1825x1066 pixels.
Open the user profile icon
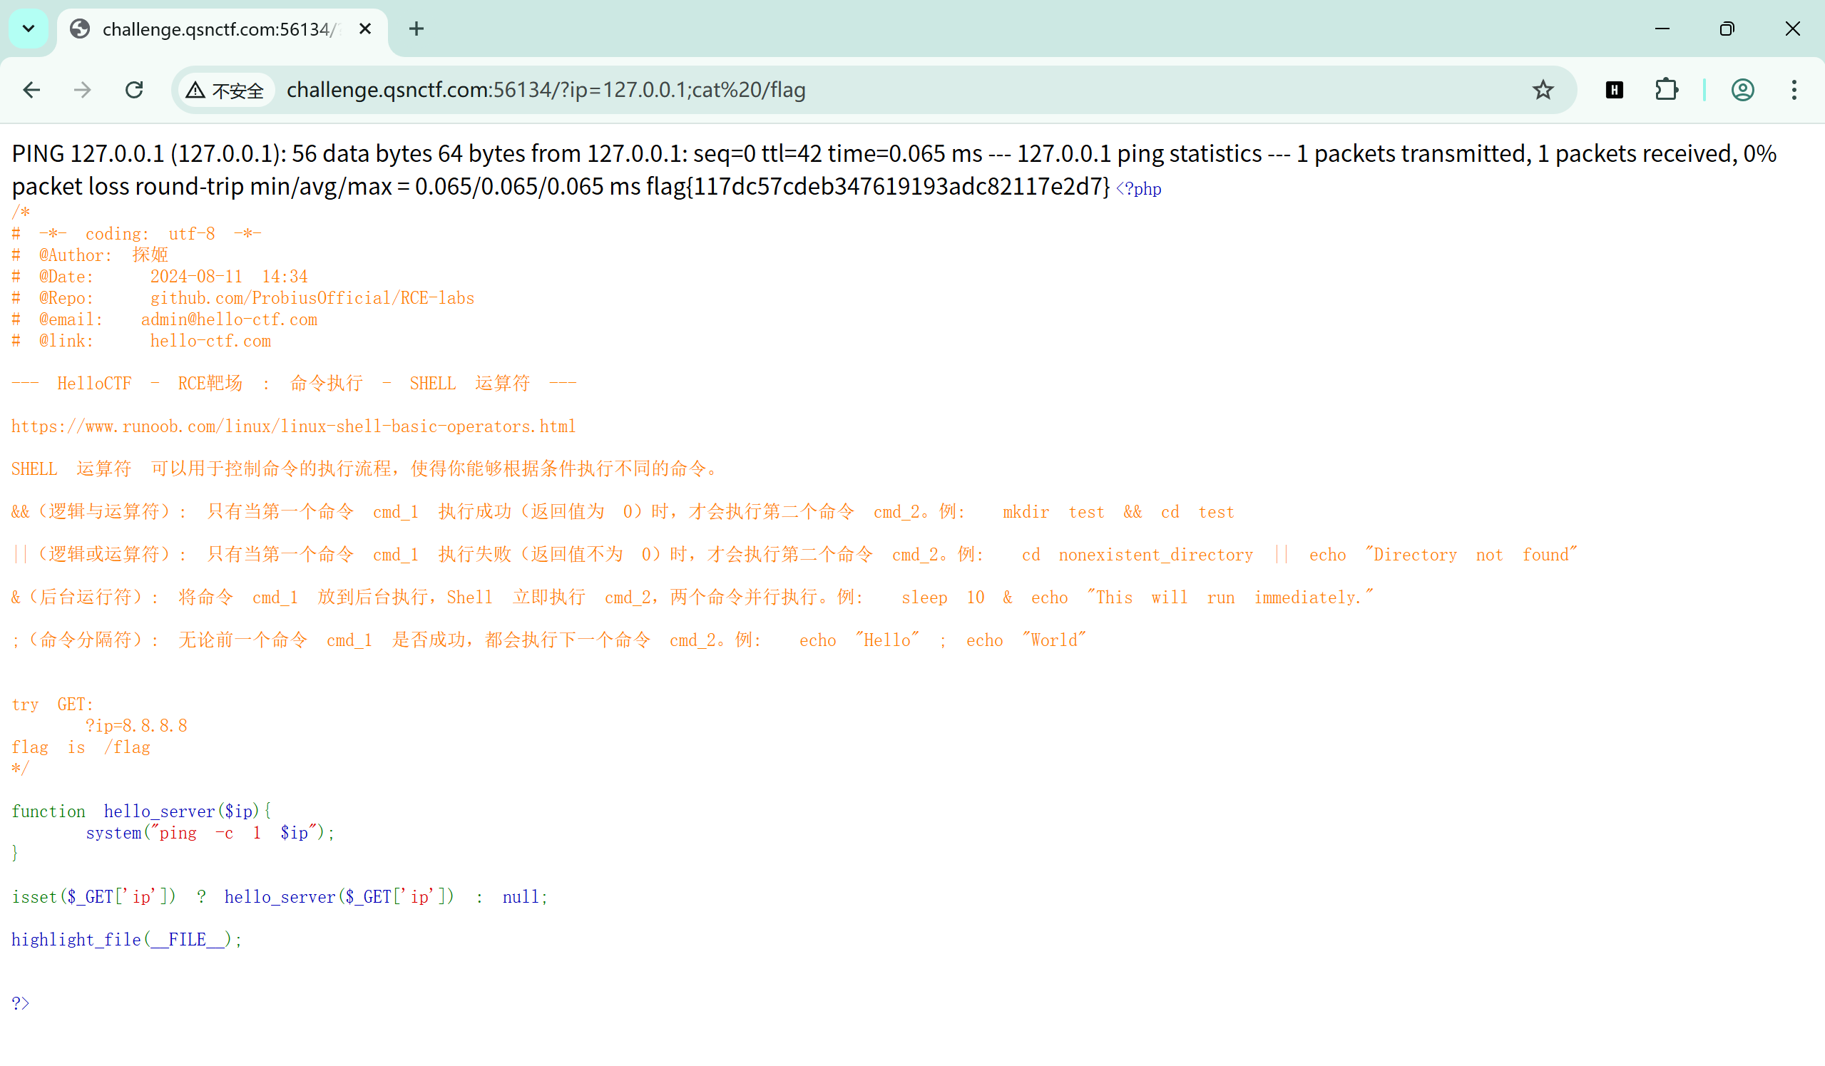[x=1742, y=90]
